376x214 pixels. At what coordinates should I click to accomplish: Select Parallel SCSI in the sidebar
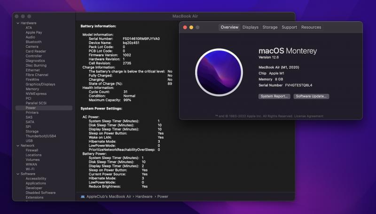click(36, 103)
